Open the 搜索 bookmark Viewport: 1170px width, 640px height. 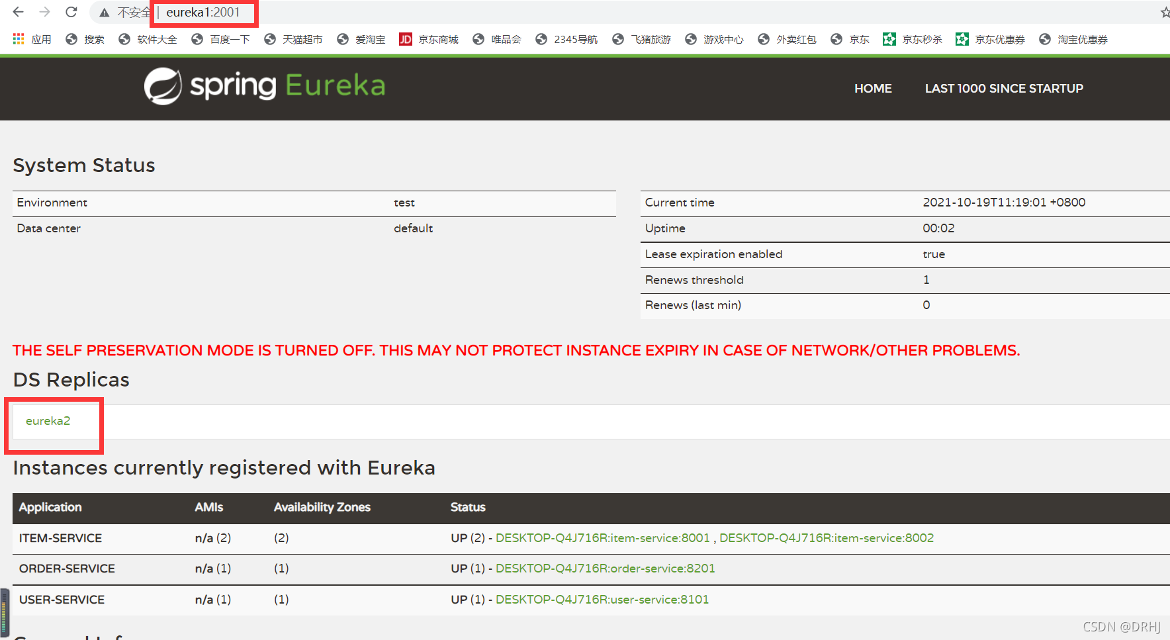(85, 39)
